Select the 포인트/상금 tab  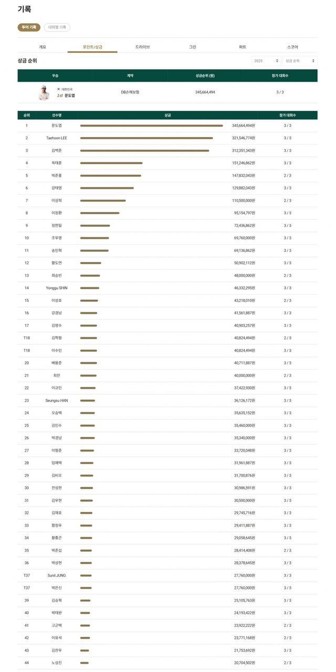click(x=92, y=47)
